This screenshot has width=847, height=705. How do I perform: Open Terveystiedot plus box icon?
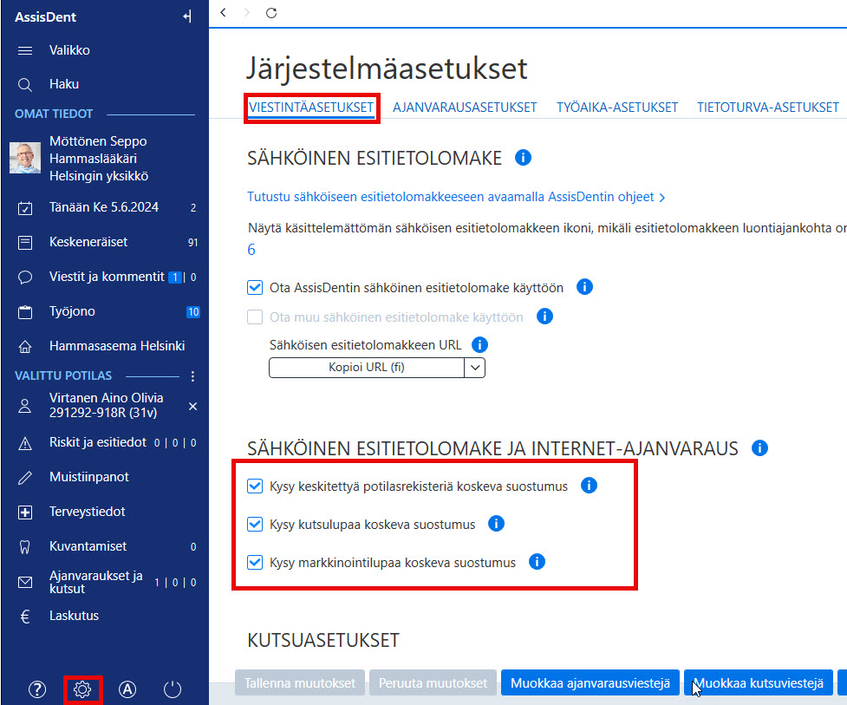[25, 512]
